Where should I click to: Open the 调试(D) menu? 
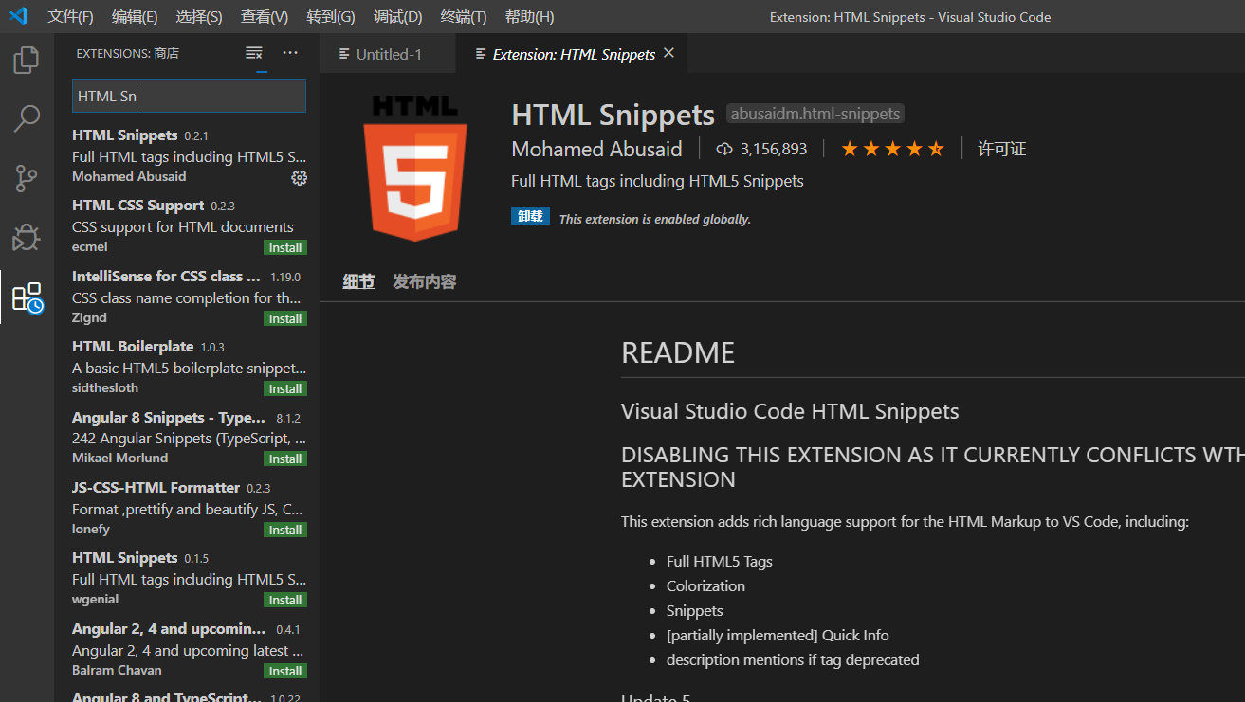pos(397,17)
